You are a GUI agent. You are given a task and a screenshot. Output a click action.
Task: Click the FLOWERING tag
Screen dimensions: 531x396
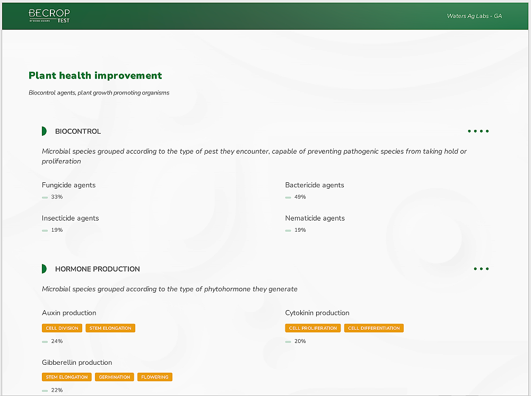pyautogui.click(x=155, y=377)
